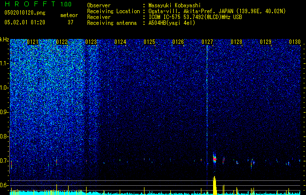306x195 pixels.
Task: Click the version number 1.0.0
Action: click(66, 4)
